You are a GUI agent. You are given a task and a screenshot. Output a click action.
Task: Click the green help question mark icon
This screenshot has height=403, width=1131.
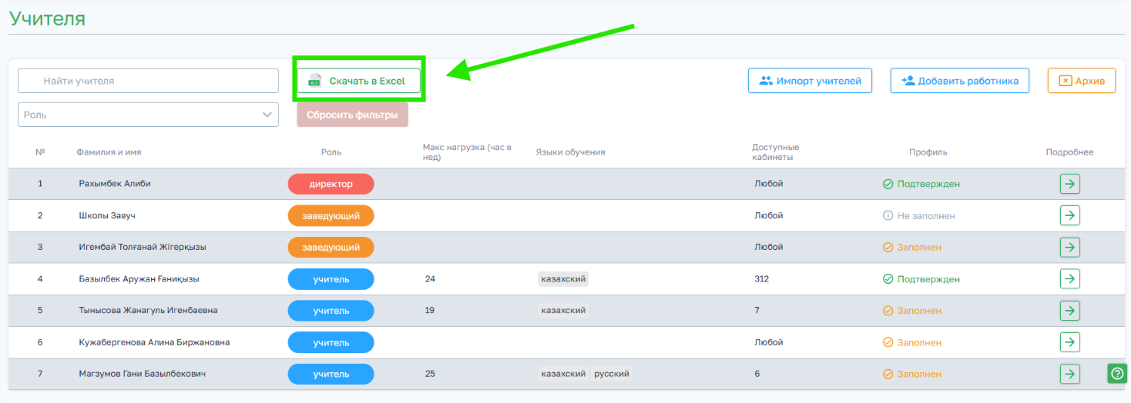(x=1117, y=373)
